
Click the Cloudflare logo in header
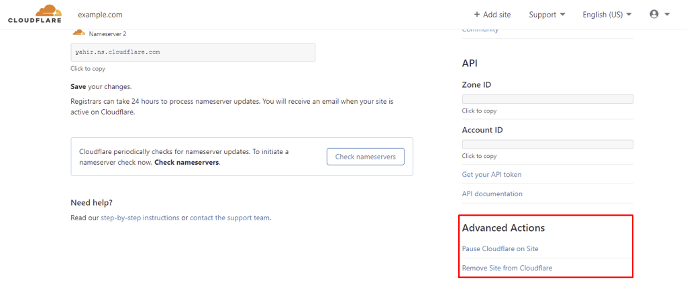pyautogui.click(x=35, y=14)
